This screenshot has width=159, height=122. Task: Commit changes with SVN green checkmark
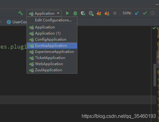tap(145, 13)
